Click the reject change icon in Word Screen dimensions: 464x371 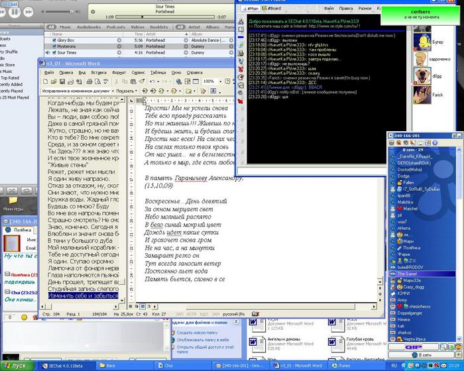tap(174, 91)
